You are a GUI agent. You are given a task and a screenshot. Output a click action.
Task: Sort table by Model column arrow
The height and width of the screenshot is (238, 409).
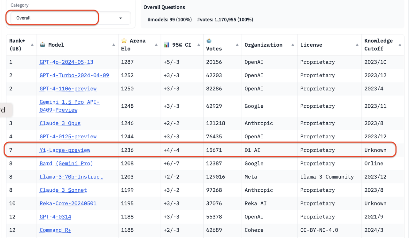tap(113, 45)
